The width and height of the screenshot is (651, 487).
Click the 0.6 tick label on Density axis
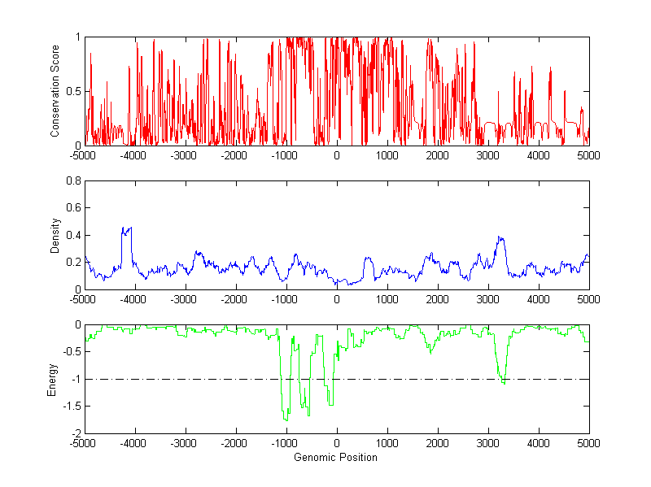click(x=72, y=208)
